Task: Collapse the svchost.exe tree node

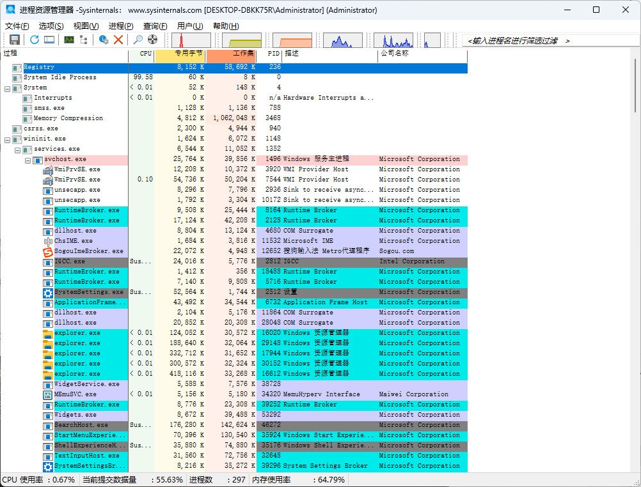Action: (28, 160)
